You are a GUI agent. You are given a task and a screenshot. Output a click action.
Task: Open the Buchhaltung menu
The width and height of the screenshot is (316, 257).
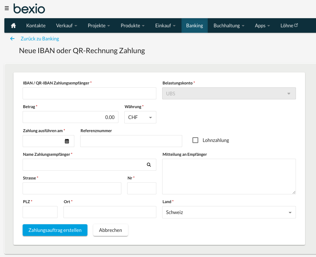(x=229, y=25)
